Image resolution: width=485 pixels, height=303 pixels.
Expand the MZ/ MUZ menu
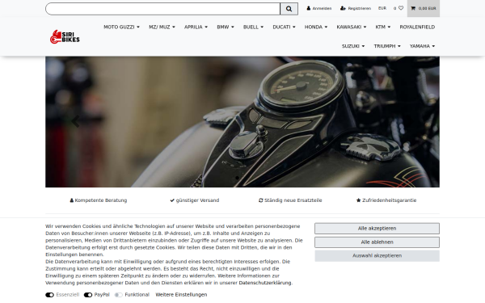coord(162,27)
